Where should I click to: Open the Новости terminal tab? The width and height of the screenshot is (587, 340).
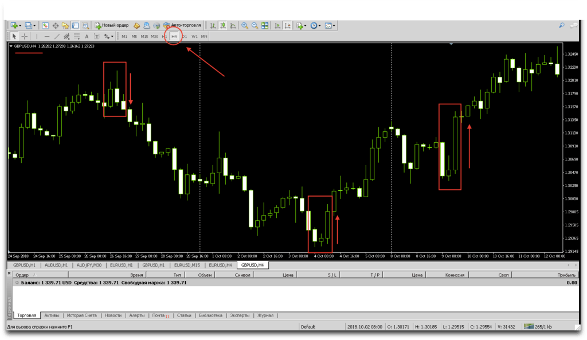tap(113, 315)
